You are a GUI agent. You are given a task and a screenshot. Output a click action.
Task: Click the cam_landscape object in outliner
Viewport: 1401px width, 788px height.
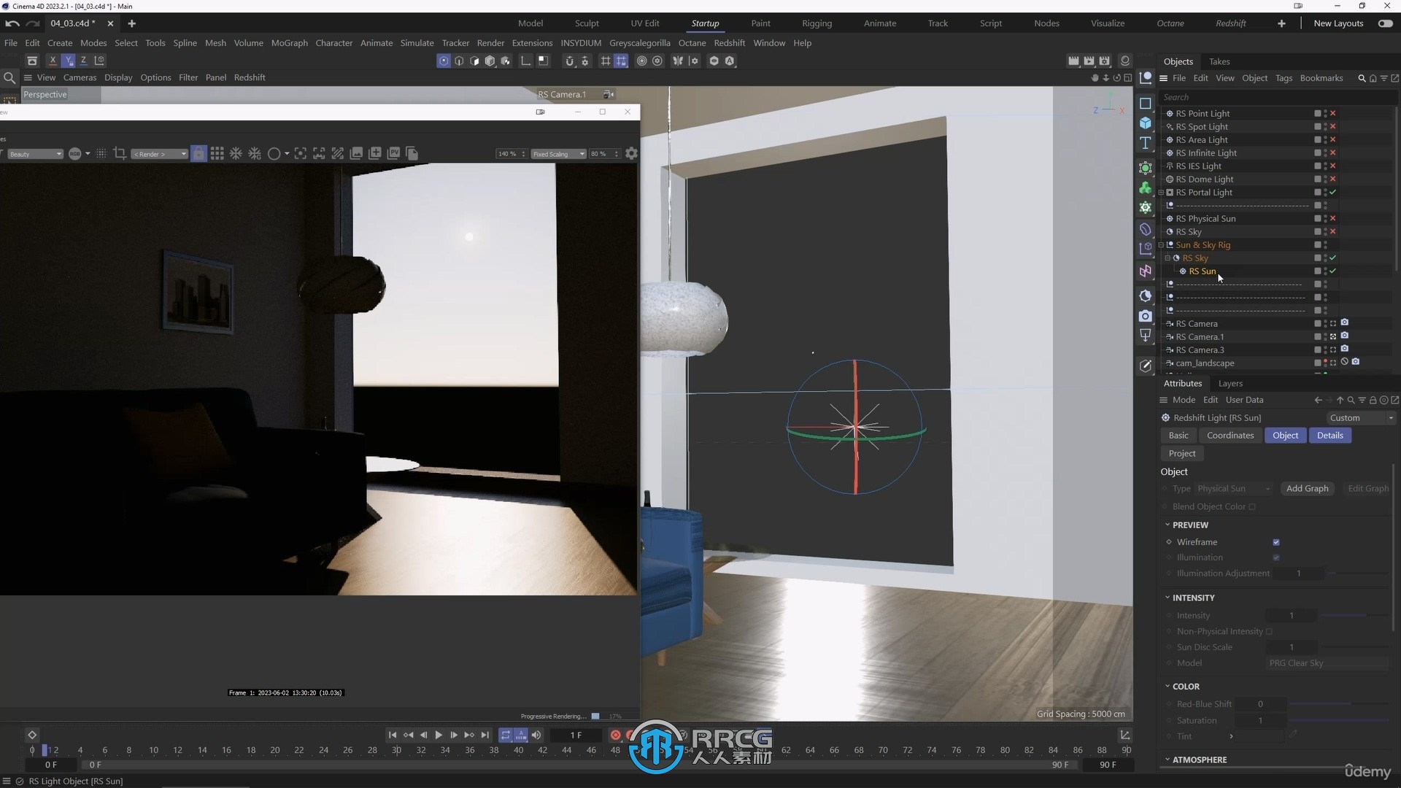click(1205, 363)
